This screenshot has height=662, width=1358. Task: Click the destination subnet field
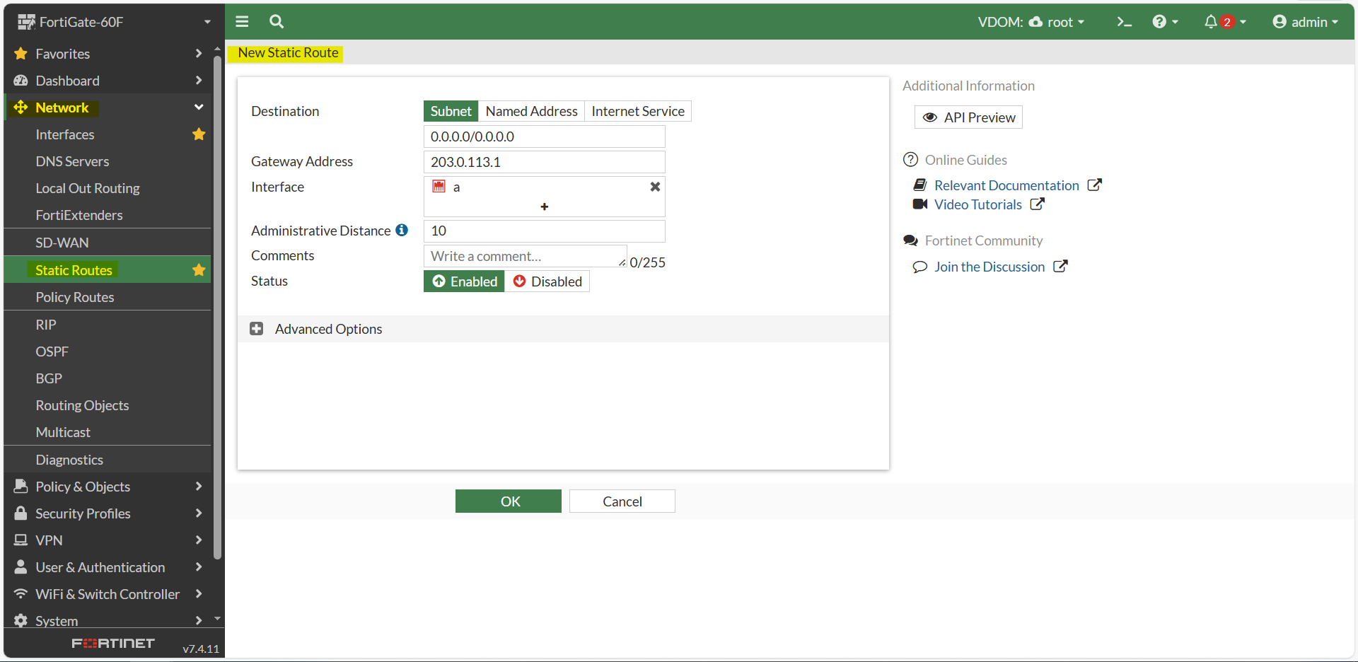tap(545, 137)
